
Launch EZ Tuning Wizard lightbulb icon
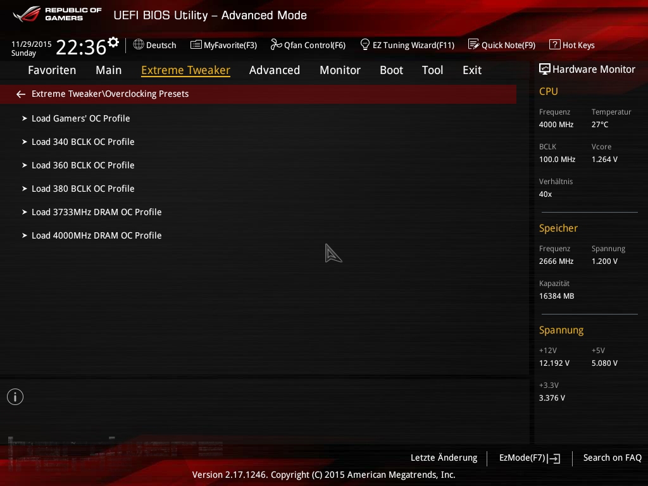[x=365, y=45]
